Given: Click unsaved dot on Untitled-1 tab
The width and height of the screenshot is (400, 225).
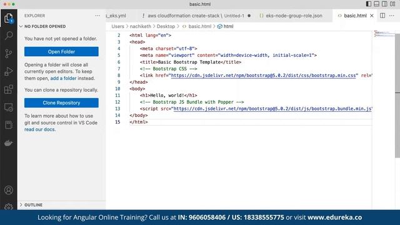Looking at the screenshot, I should pos(249,16).
